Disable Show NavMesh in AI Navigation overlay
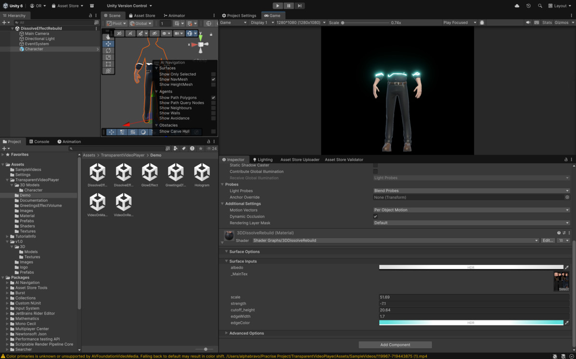This screenshot has width=576, height=359. (x=214, y=79)
